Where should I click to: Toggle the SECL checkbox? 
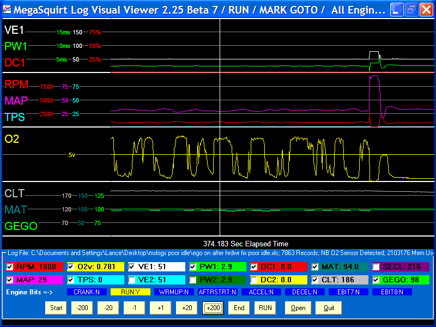(376, 267)
